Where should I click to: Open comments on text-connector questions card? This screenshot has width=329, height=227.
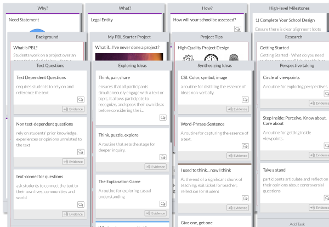coord(81,205)
